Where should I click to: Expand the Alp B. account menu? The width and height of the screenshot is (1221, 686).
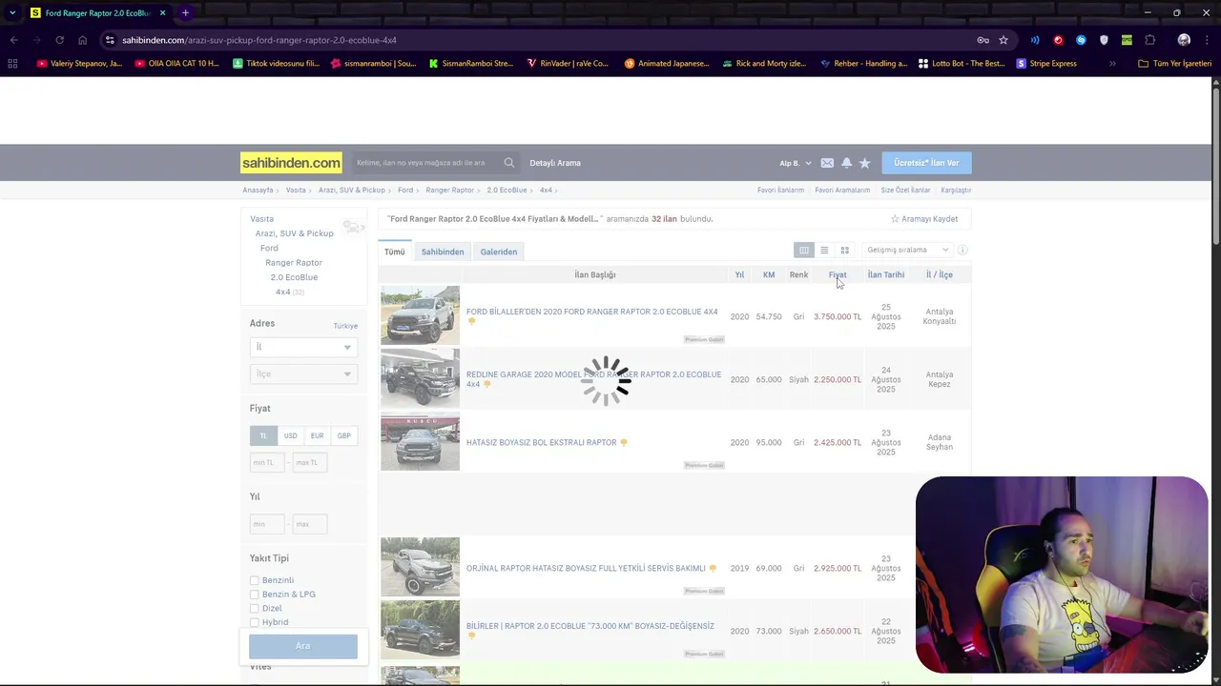[796, 163]
